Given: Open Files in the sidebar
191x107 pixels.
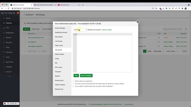Looking at the screenshot, I should (x=7, y=47).
